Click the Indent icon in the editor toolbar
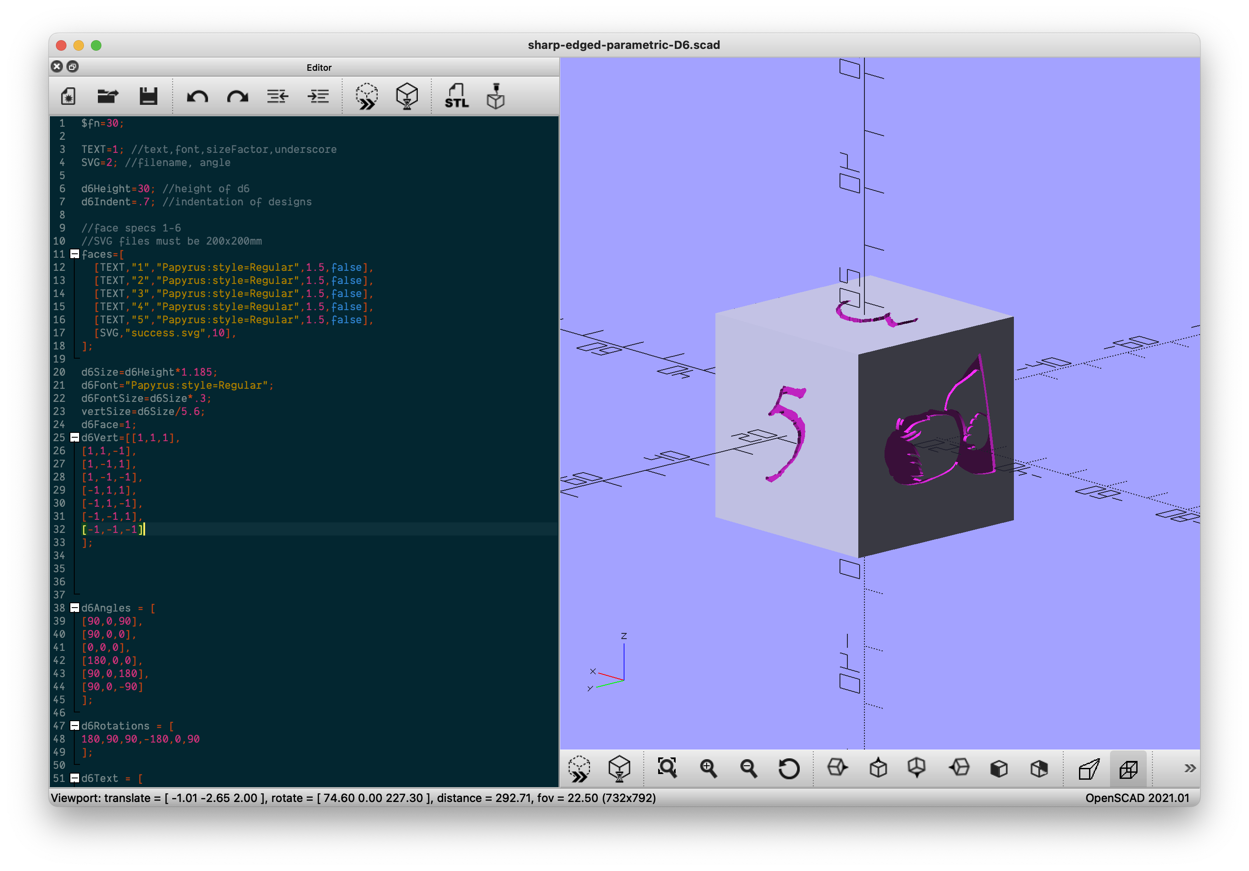 point(318,97)
